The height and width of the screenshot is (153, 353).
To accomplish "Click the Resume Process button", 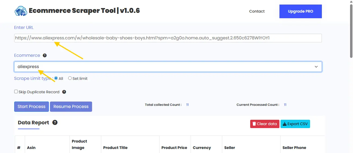I will click(71, 107).
